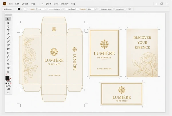Set paint mode to Gradient
Image resolution: width=172 pixels, height=116 pixels.
[x=8, y=83]
